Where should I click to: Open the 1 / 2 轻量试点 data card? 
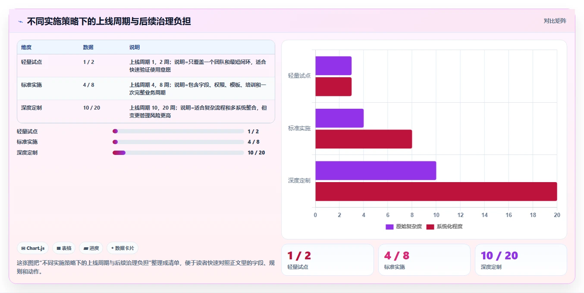(x=327, y=260)
